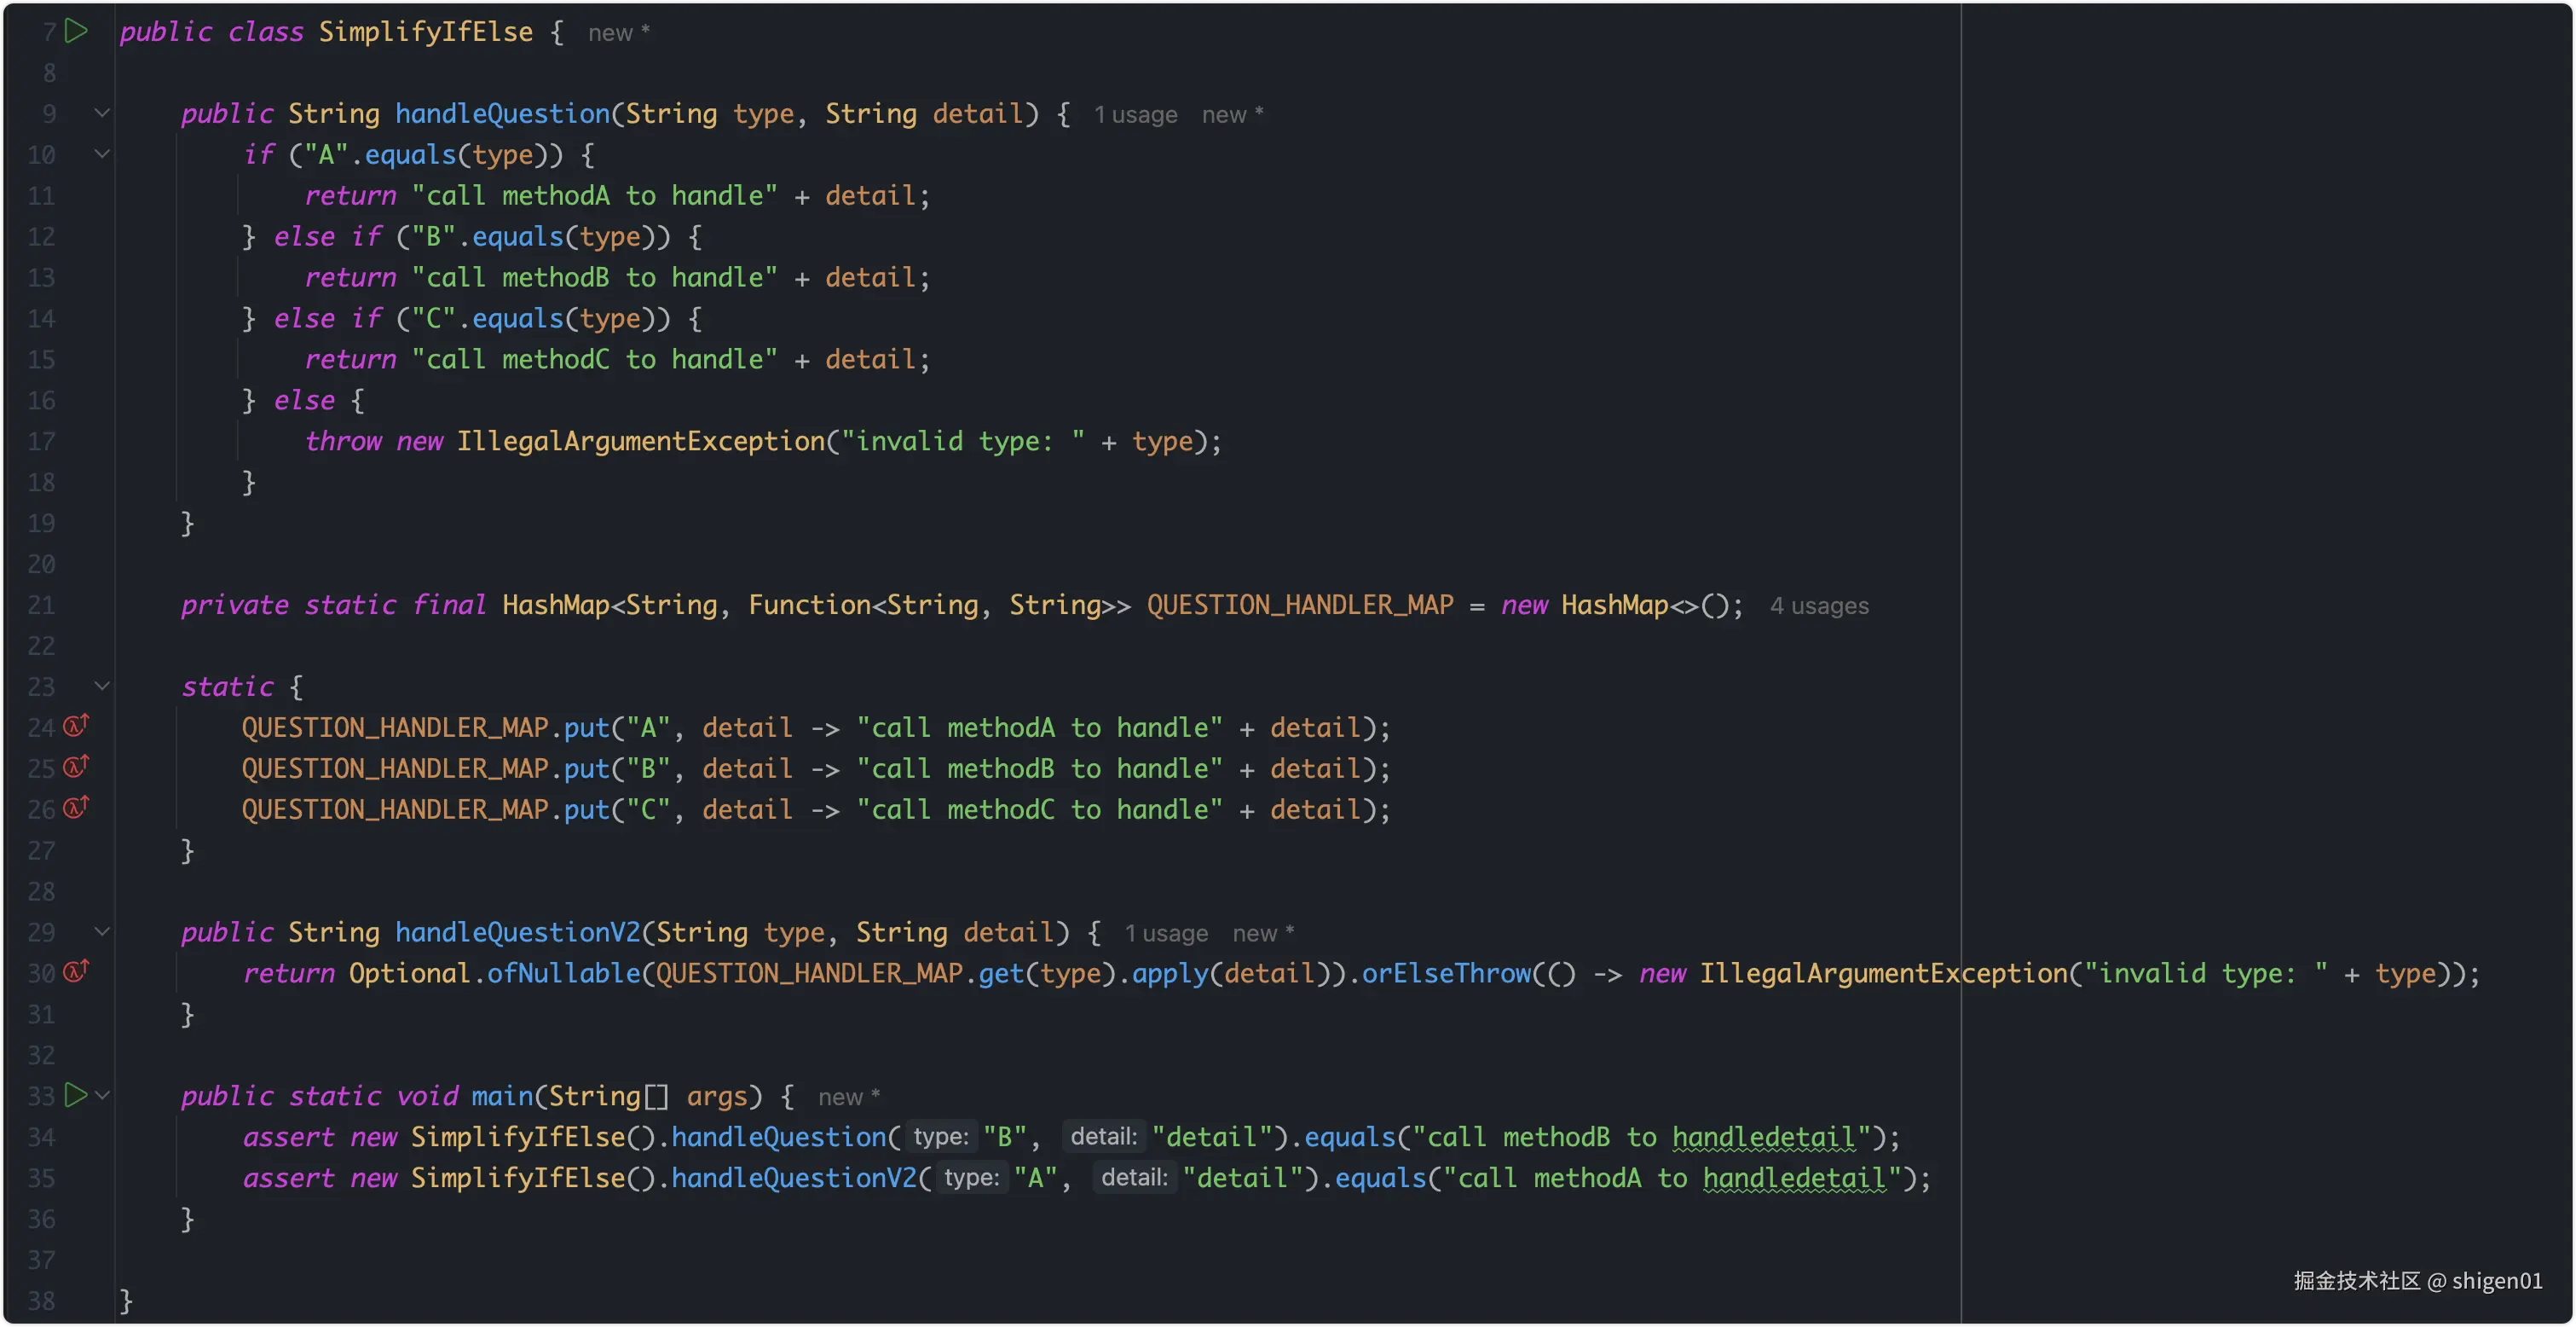Click the lambda gutter icon on line 25
2576x1327 pixels.
[77, 766]
